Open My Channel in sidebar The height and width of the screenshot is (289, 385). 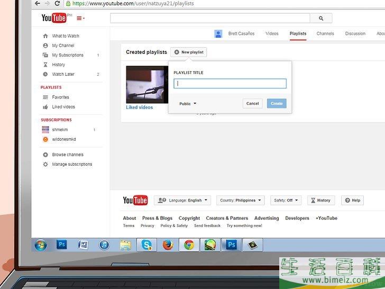click(x=63, y=46)
